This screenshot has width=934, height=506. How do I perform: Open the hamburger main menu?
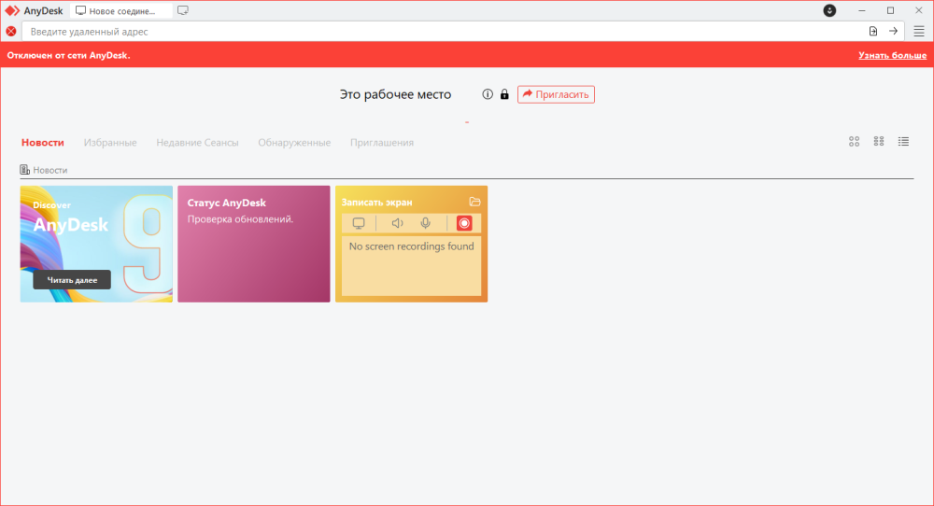click(x=919, y=31)
